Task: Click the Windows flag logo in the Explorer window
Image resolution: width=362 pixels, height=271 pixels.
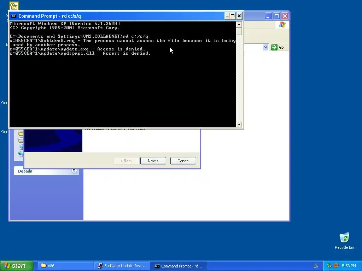Action: pos(282,25)
